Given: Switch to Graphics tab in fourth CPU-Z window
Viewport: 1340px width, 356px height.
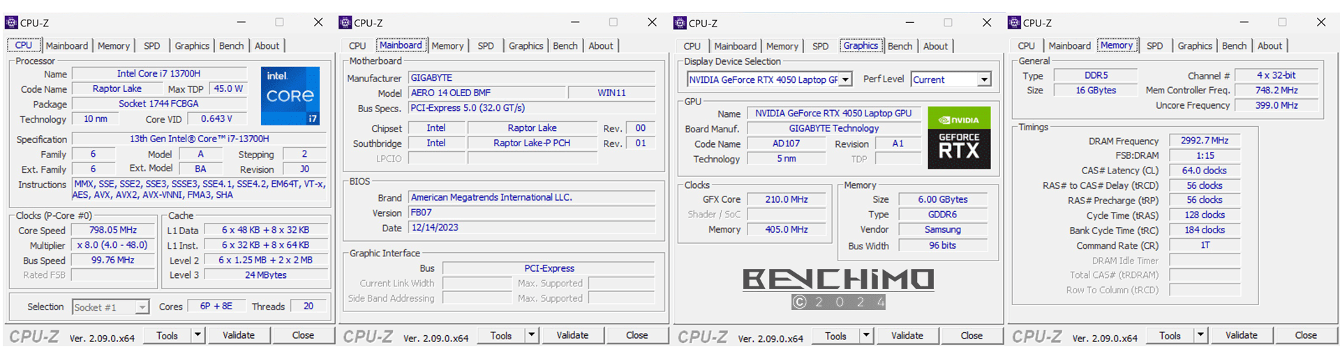Looking at the screenshot, I should [x=1195, y=46].
